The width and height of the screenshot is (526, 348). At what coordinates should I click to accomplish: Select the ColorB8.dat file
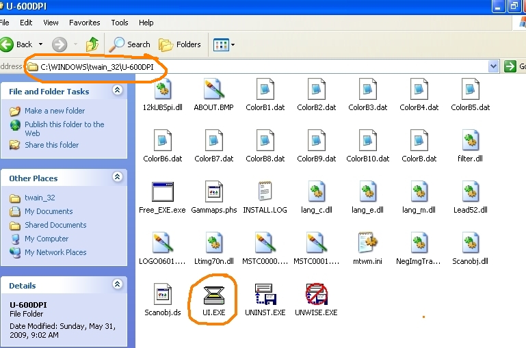[265, 146]
